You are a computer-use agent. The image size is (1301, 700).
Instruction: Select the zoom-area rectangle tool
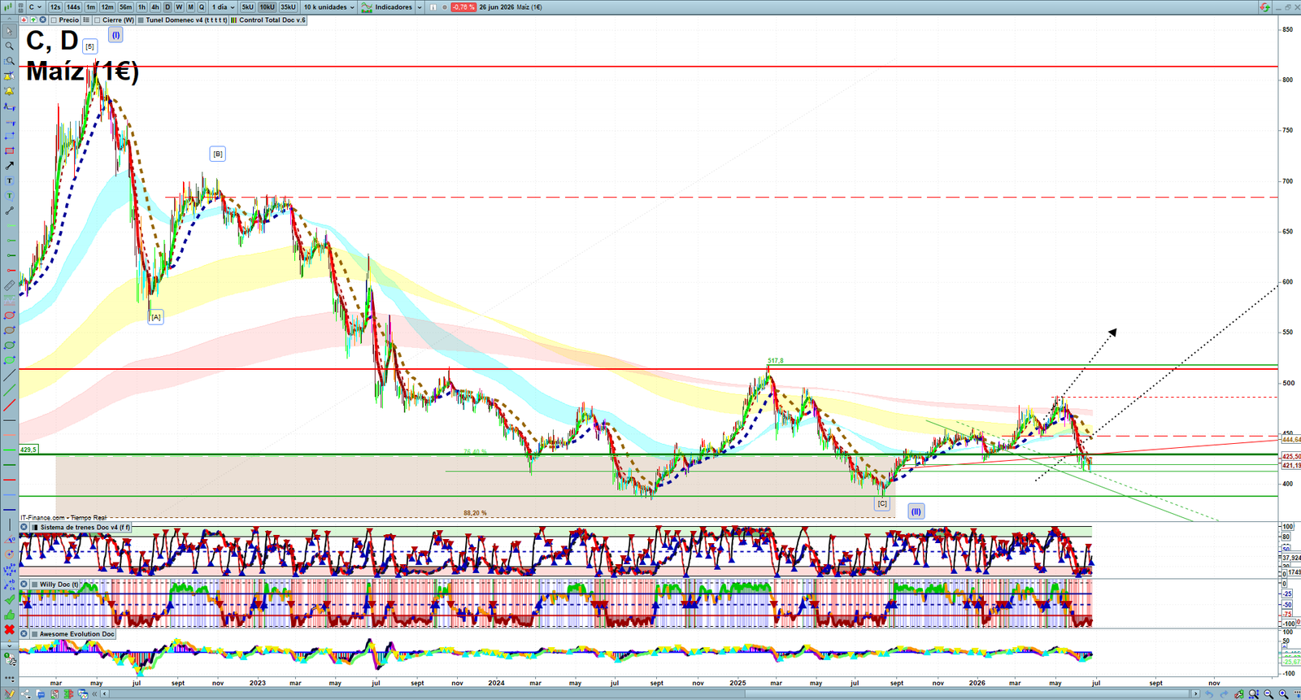(9, 61)
